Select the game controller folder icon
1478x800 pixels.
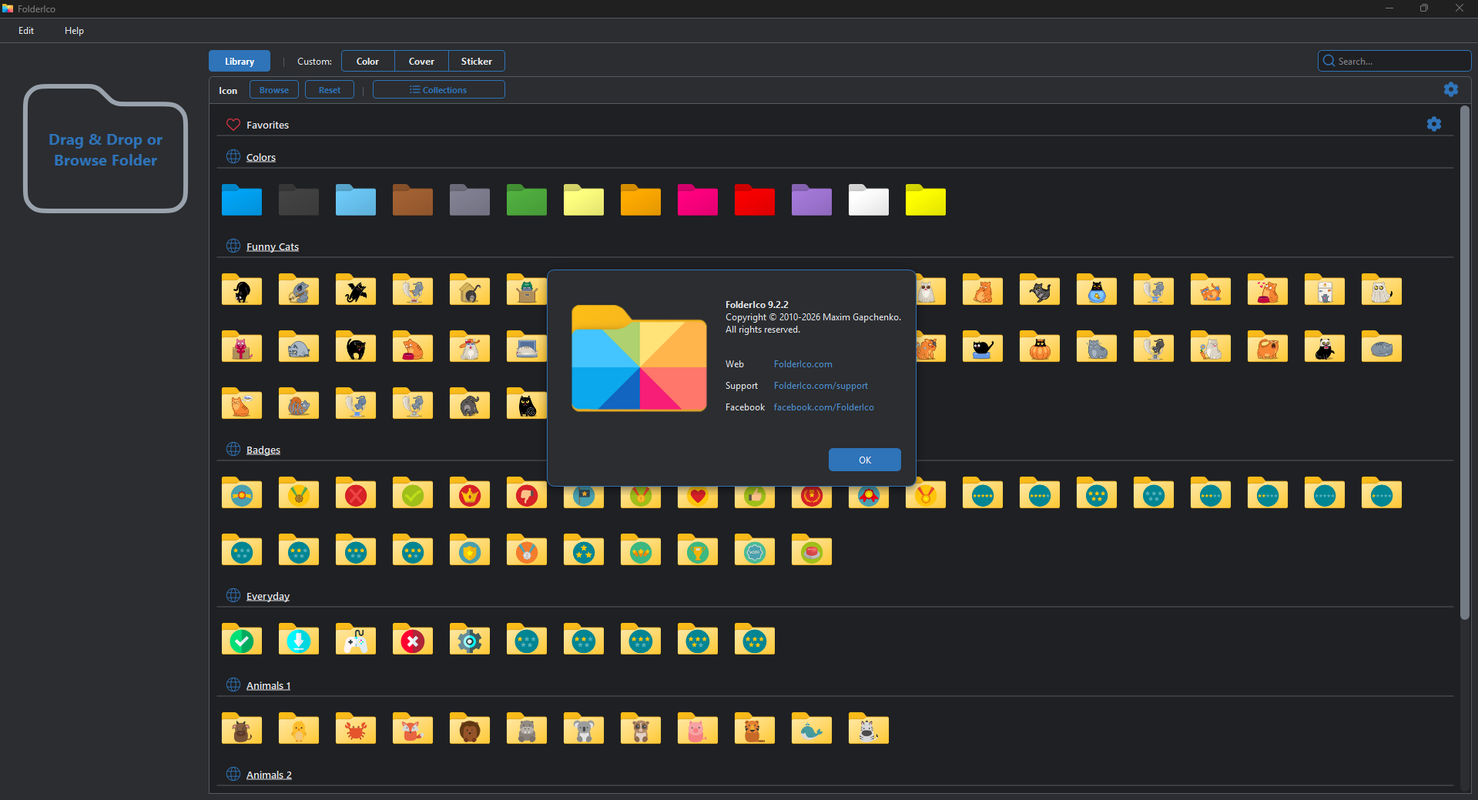[356, 639]
